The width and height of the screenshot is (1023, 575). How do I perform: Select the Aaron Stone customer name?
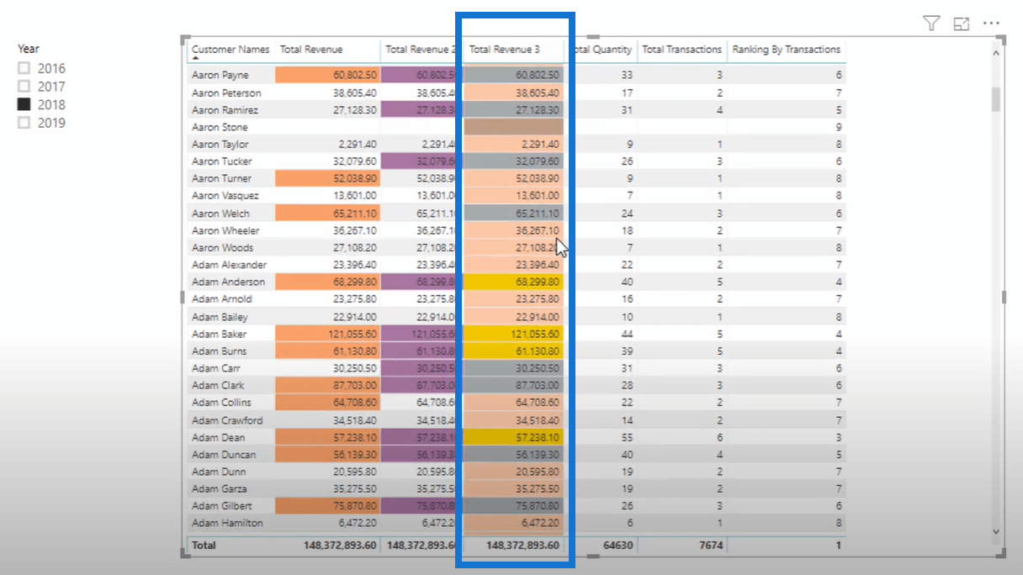(220, 127)
